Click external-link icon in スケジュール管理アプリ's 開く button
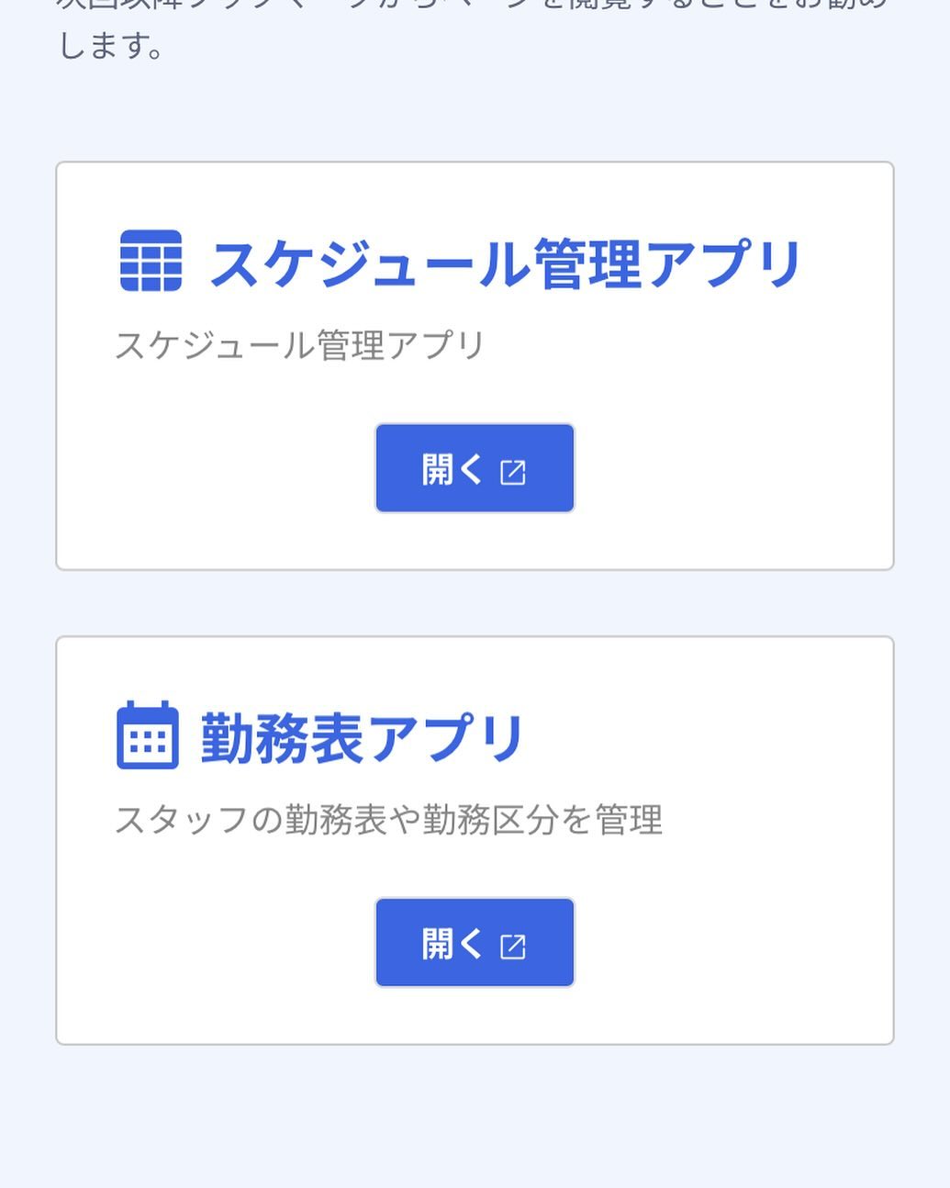 click(x=512, y=472)
